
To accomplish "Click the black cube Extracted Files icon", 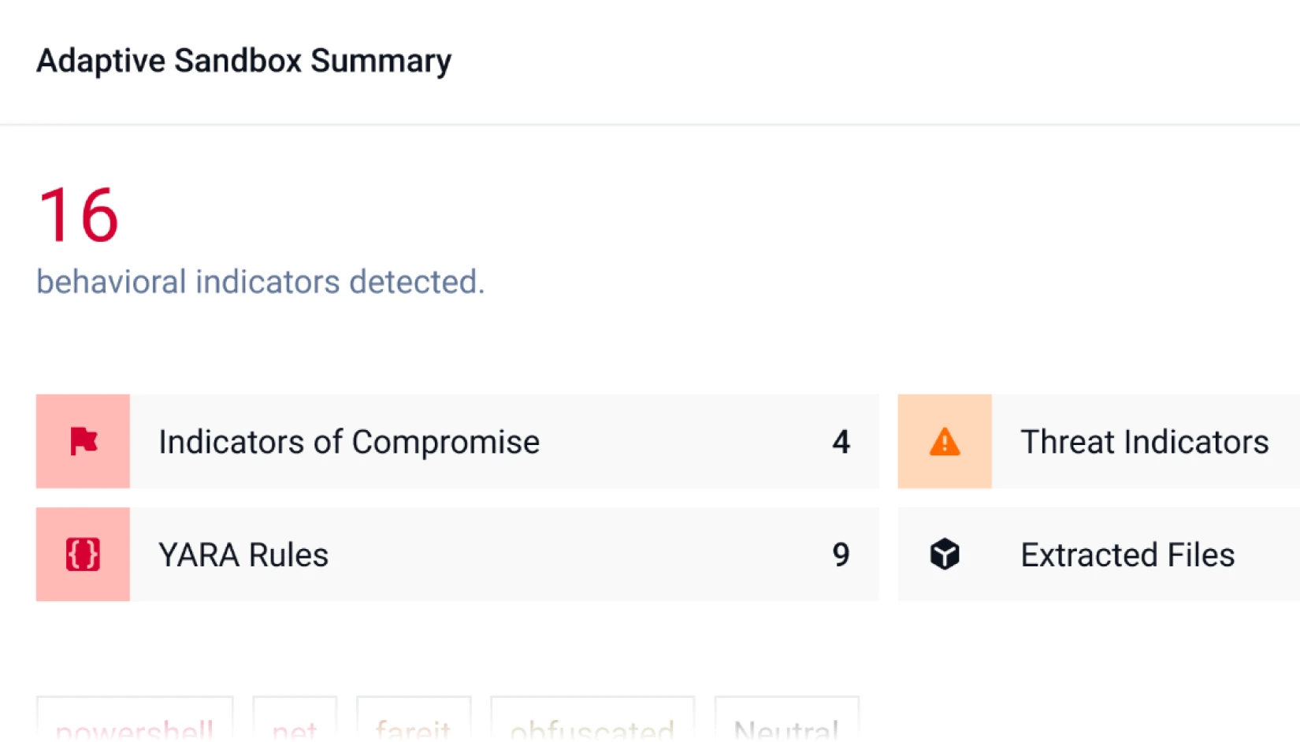I will click(x=944, y=555).
